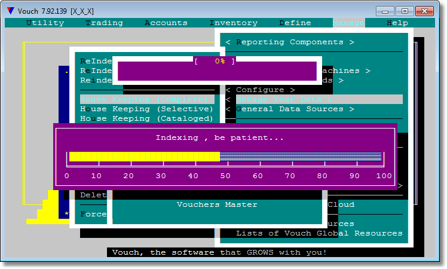This screenshot has width=447, height=269.
Task: Open the Help menu
Action: (x=397, y=23)
